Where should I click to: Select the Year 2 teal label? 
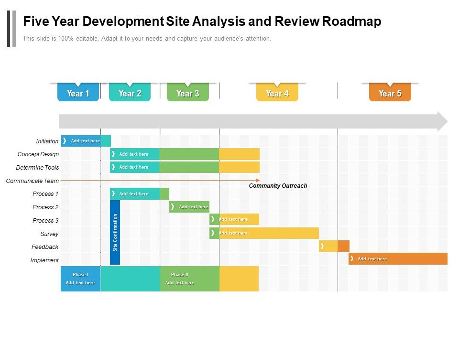pyautogui.click(x=130, y=92)
